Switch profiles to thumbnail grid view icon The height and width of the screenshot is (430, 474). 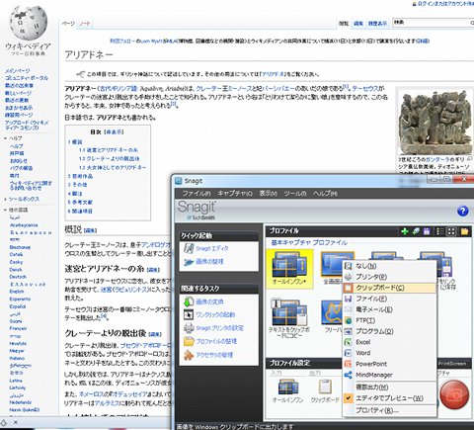pyautogui.click(x=451, y=231)
